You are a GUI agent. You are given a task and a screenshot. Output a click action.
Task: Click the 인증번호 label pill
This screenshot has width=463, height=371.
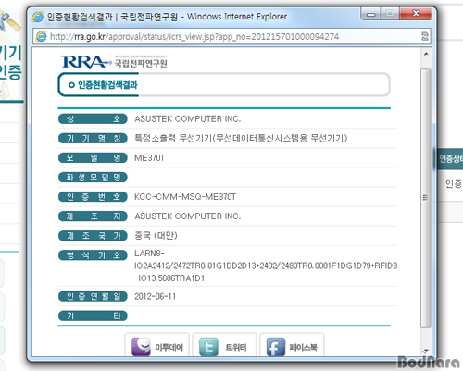pyautogui.click(x=93, y=197)
